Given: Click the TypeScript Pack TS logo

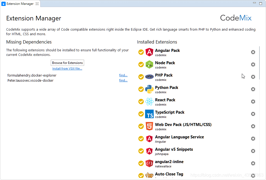Looking at the screenshot, I should [x=149, y=114].
